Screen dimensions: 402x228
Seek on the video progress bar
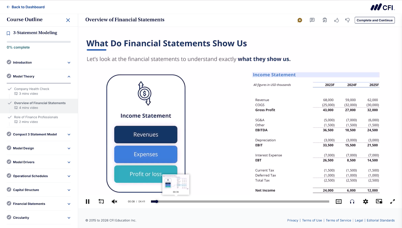point(240,201)
